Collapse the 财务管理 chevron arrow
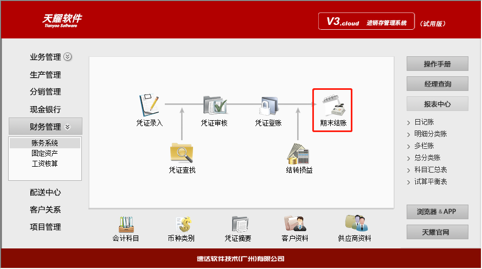The image size is (482, 269). [x=68, y=127]
